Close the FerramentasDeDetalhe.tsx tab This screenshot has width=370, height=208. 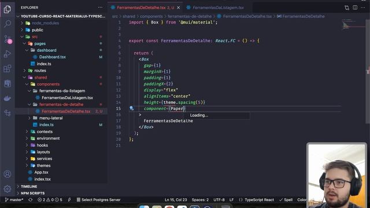179,8
